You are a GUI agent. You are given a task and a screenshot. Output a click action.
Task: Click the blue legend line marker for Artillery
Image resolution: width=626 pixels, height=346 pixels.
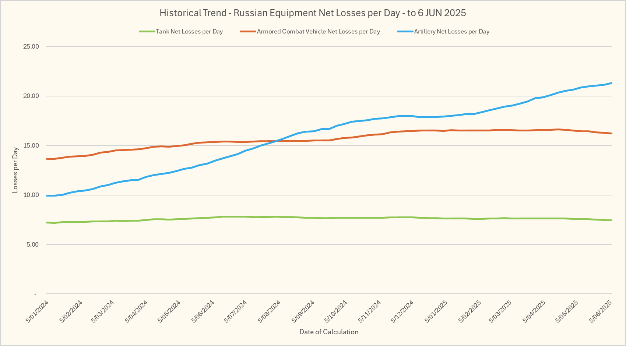[405, 32]
